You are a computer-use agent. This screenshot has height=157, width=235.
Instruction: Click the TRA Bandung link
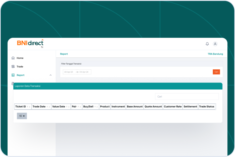coord(215,54)
